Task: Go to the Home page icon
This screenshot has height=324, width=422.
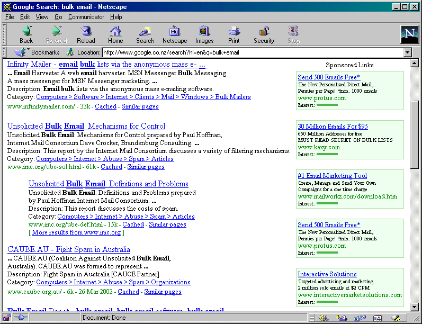Action: pyautogui.click(x=115, y=34)
